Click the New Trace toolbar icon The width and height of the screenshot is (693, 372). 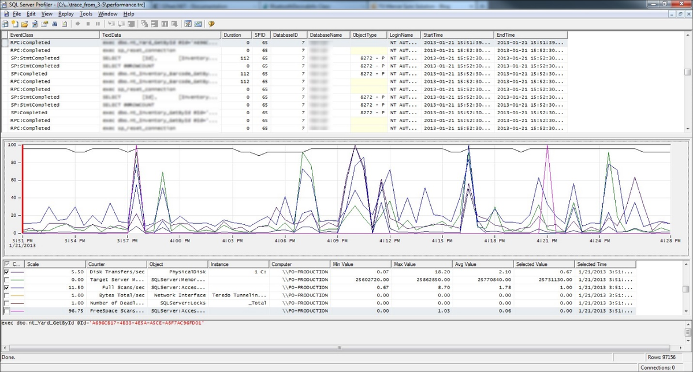5,24
